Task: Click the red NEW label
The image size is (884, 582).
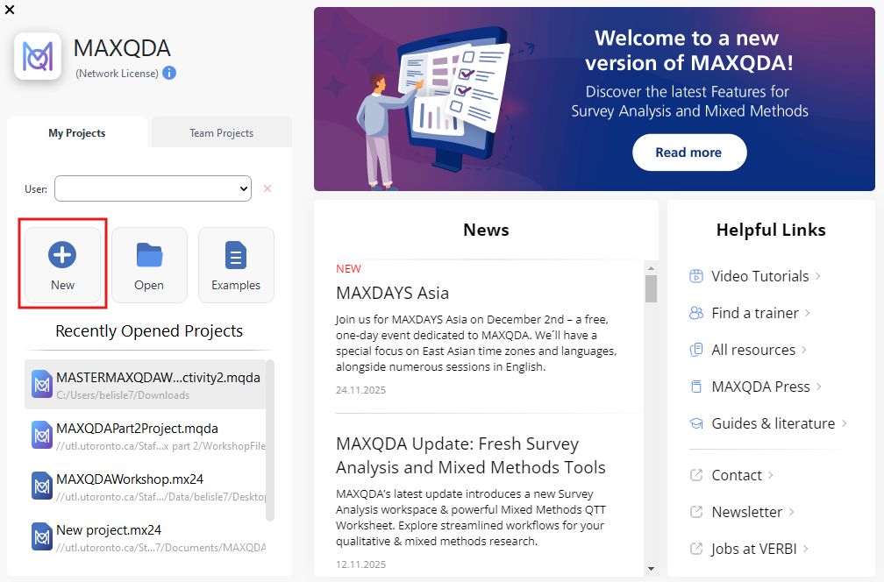Action: click(x=348, y=269)
